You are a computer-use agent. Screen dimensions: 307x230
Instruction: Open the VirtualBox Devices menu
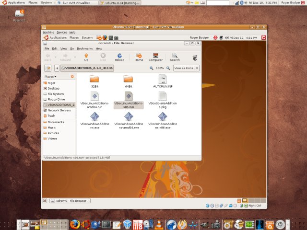(62, 33)
